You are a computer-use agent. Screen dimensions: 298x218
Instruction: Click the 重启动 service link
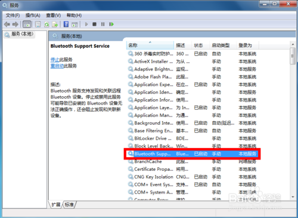point(57,66)
